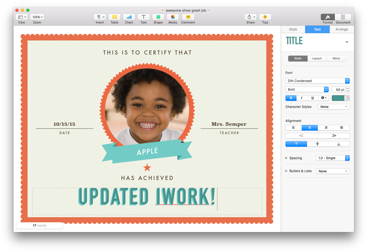Image resolution: width=367 pixels, height=252 pixels.
Task: Toggle underline formatting
Action: pos(312,98)
